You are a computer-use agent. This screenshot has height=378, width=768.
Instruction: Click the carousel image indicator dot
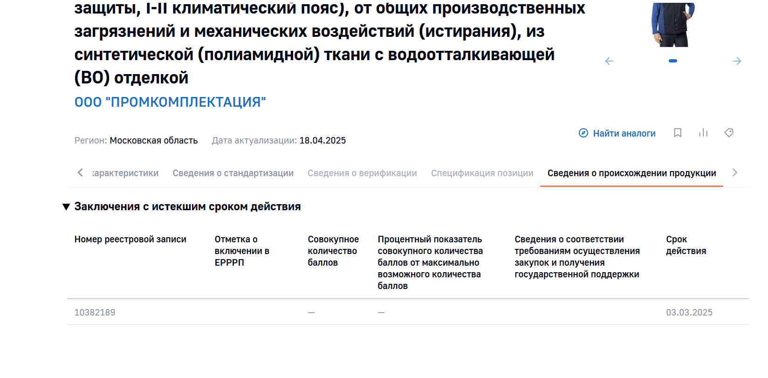[672, 61]
